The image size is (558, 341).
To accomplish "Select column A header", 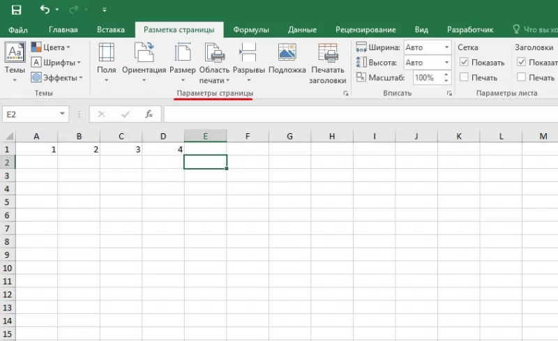I will [x=36, y=136].
